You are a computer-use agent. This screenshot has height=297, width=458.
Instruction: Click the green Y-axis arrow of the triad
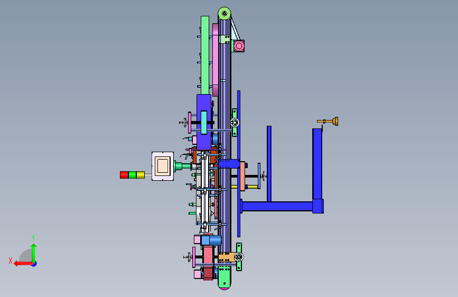point(34,253)
